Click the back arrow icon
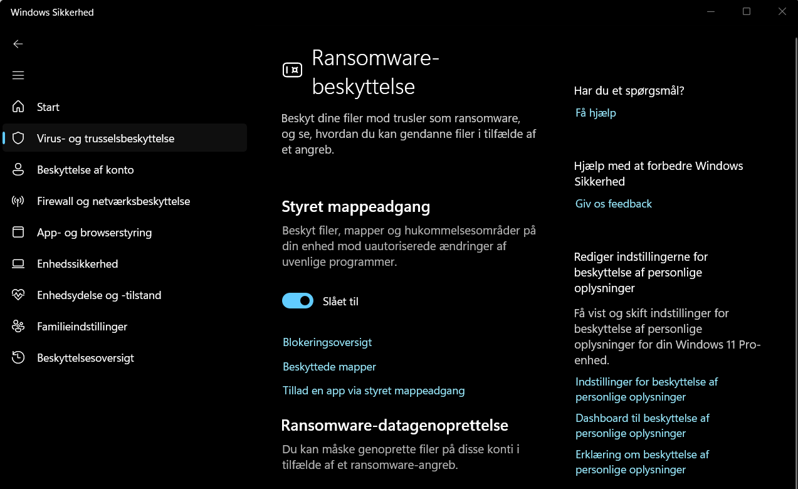 [x=18, y=44]
